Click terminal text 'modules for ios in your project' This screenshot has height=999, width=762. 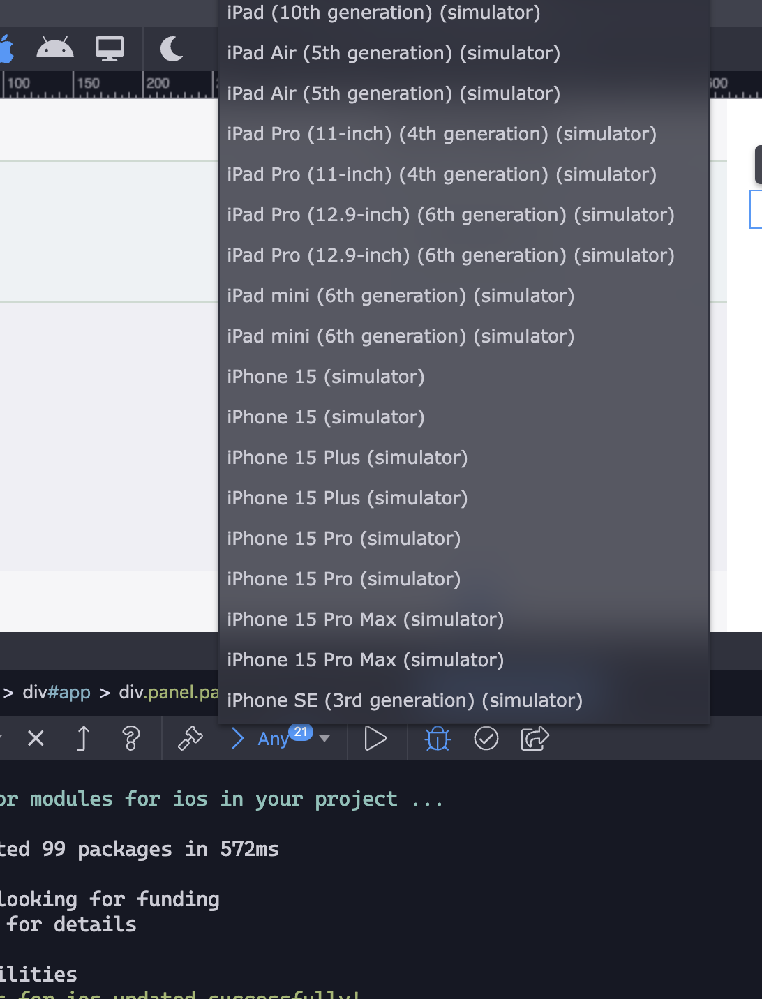[x=214, y=799]
